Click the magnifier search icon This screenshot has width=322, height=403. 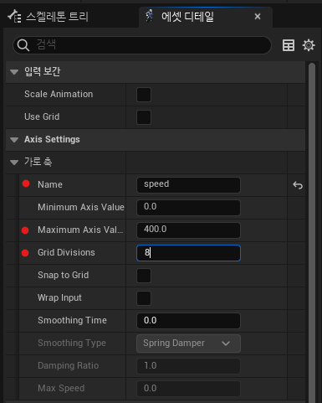pyautogui.click(x=23, y=45)
